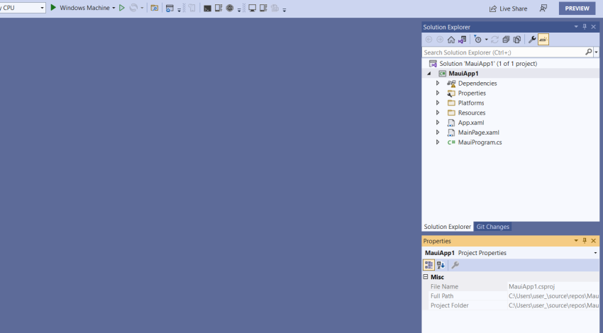Open the XAML Live Preview window icon
603x333 pixels.
(170, 8)
